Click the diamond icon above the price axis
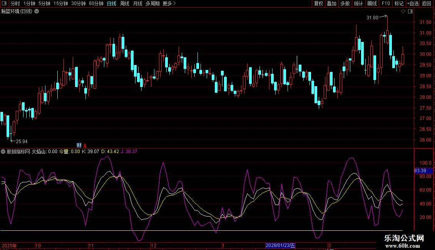 point(403,12)
